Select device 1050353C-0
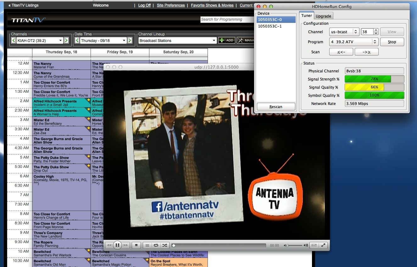This screenshot has width=417, height=267. coord(276,20)
